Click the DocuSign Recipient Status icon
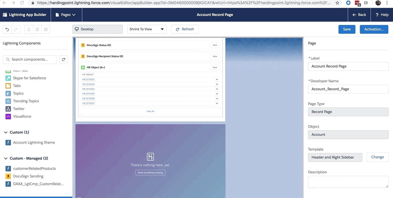 click(83, 56)
